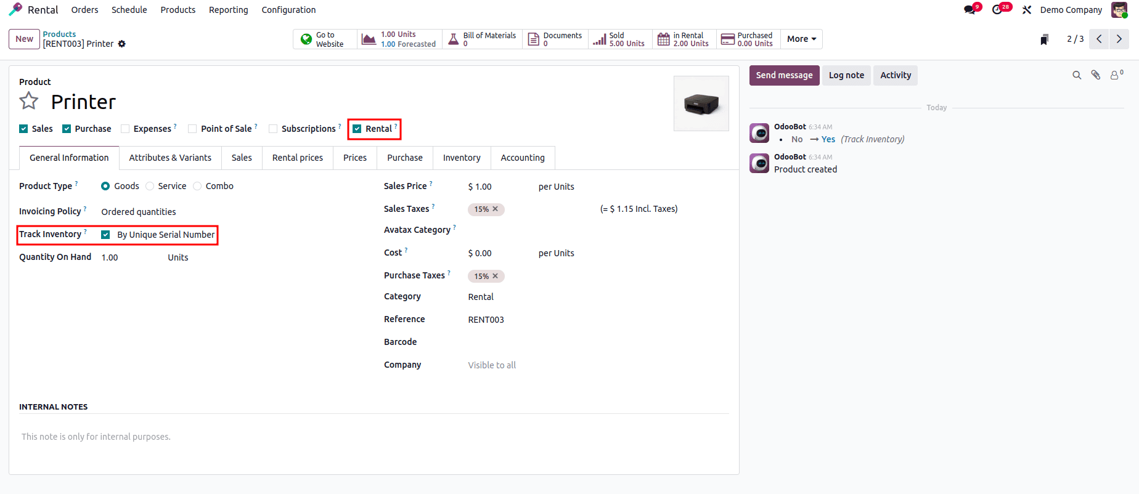Select the Combo product type
Image resolution: width=1139 pixels, height=494 pixels.
(197, 186)
